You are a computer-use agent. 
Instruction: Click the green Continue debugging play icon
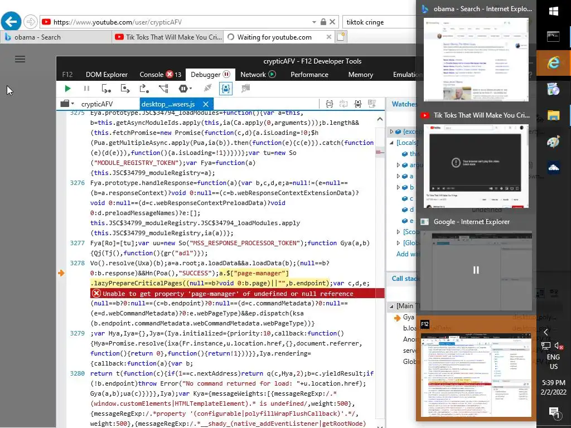tap(67, 89)
